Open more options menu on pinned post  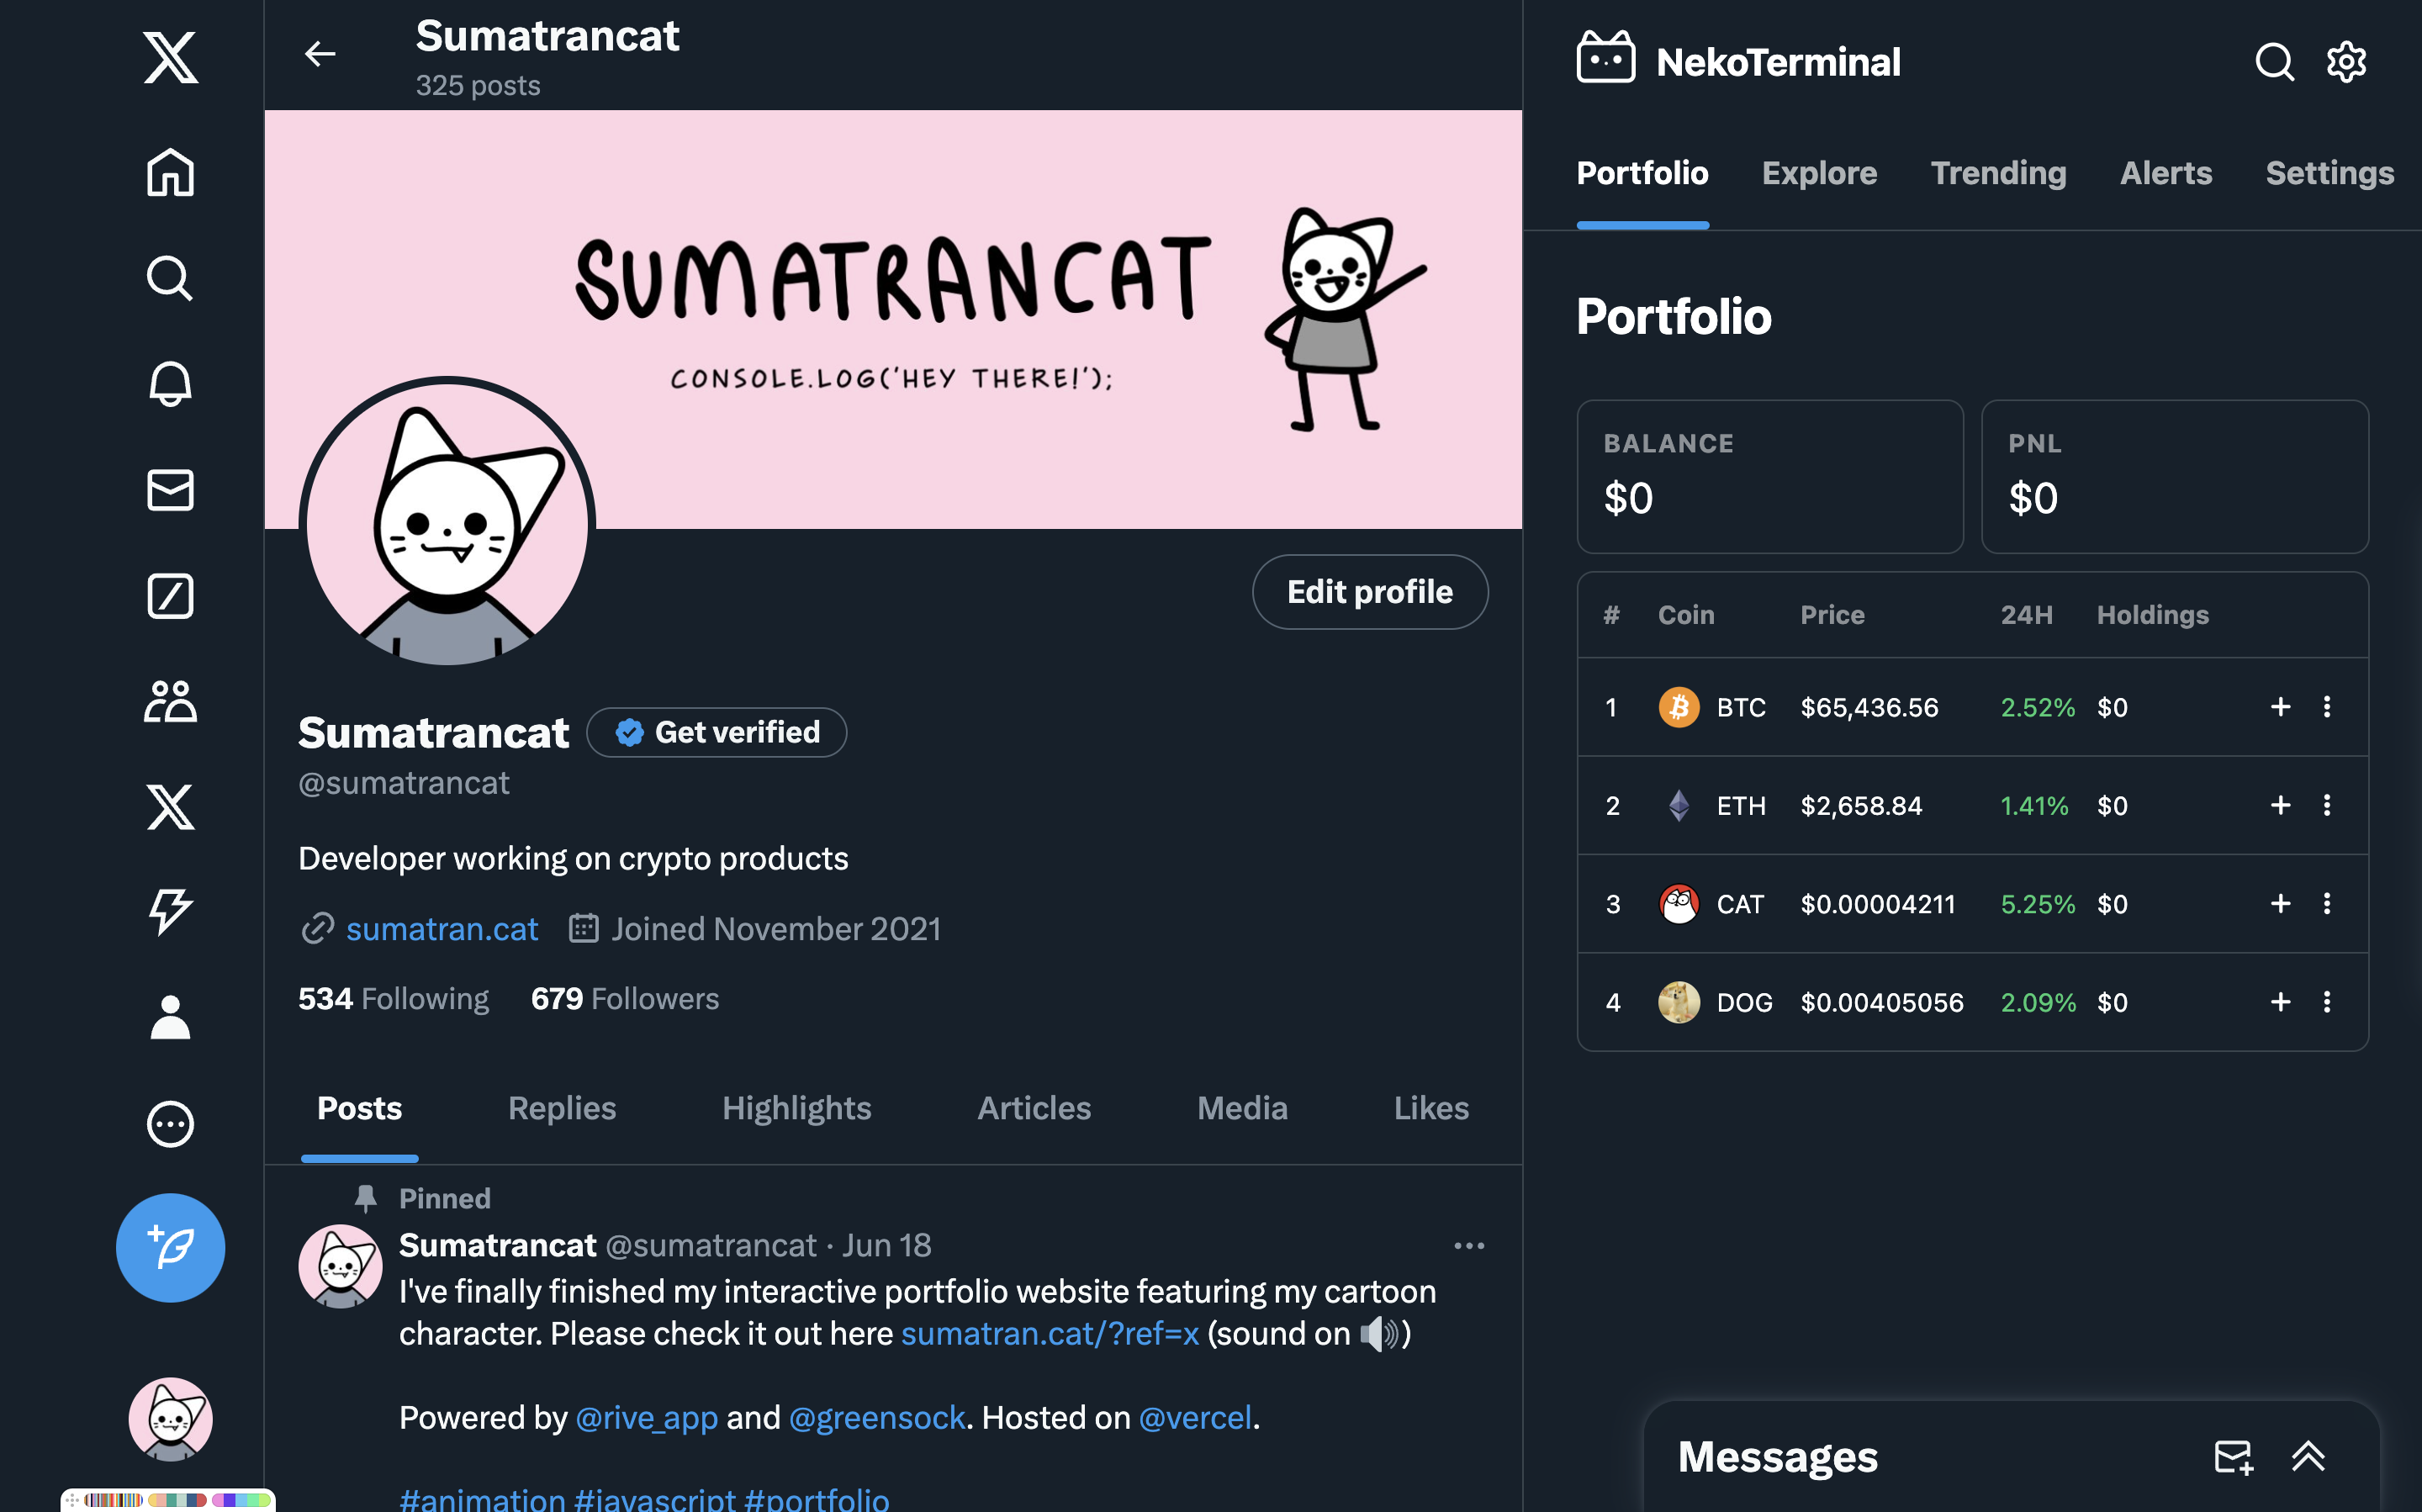click(1468, 1246)
